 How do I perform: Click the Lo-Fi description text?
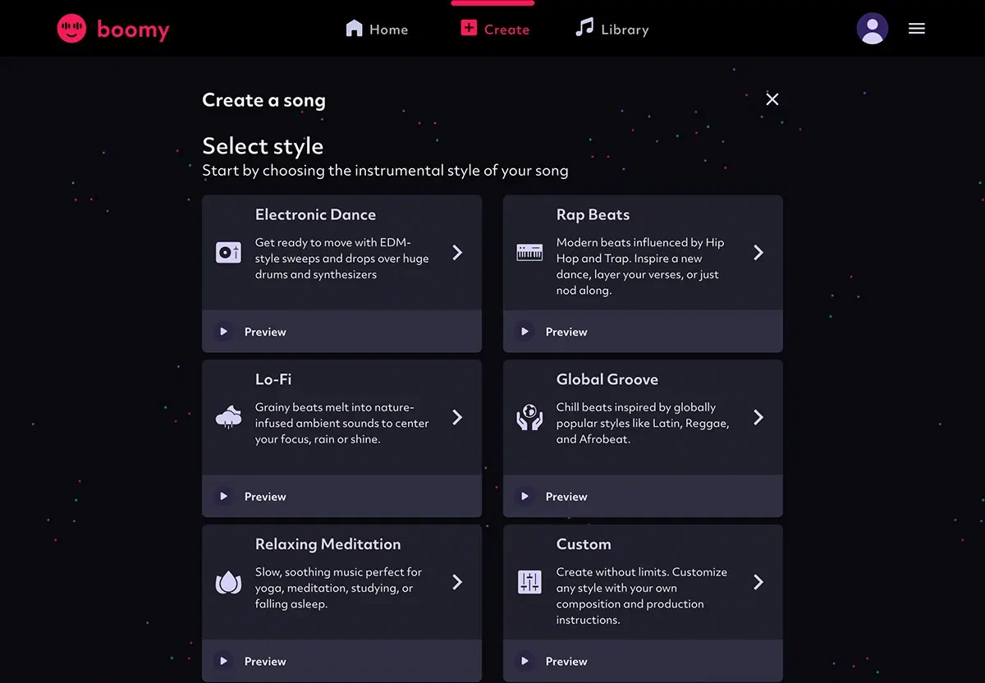point(342,423)
